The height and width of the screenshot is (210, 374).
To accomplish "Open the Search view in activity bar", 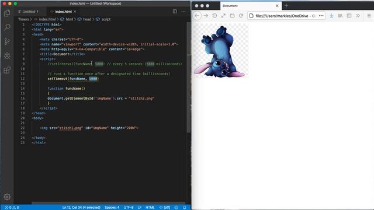I will tap(7, 27).
